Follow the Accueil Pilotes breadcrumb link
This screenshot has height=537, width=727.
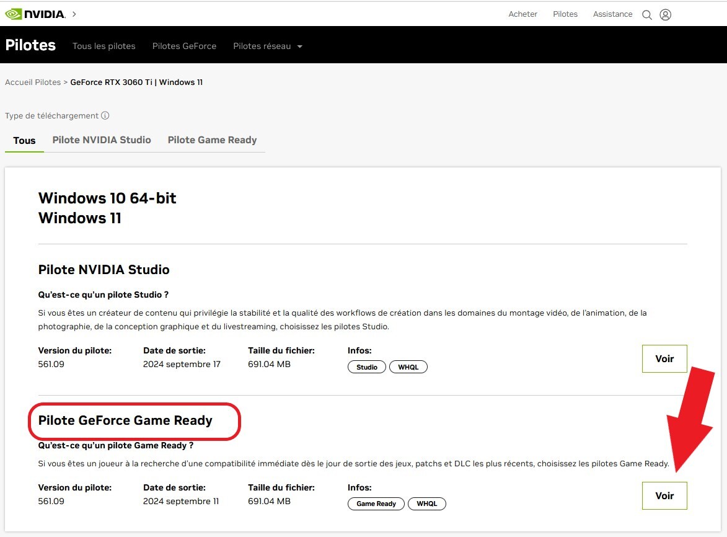[33, 82]
